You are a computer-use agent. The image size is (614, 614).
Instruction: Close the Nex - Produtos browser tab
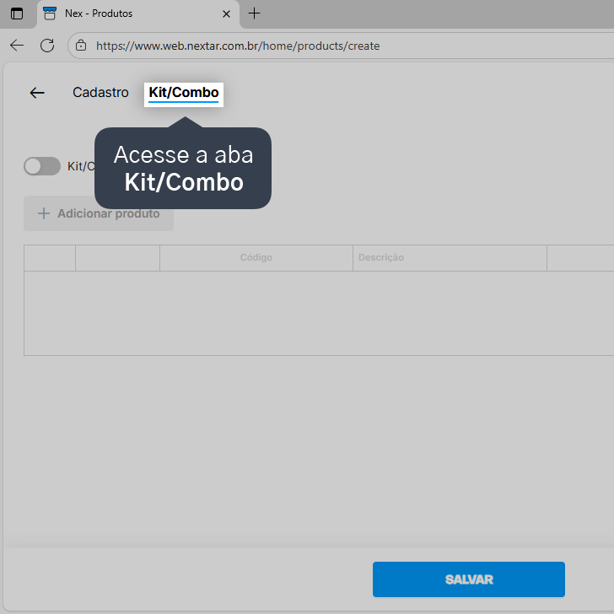pos(226,14)
